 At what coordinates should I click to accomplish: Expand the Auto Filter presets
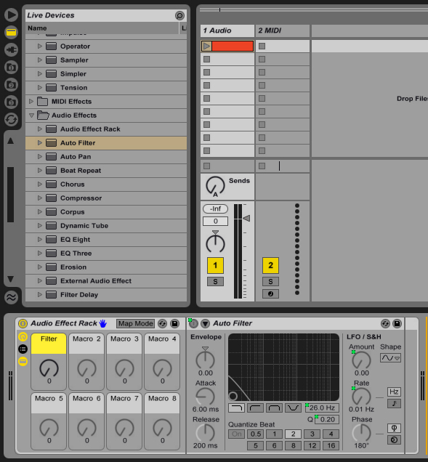tap(40, 143)
